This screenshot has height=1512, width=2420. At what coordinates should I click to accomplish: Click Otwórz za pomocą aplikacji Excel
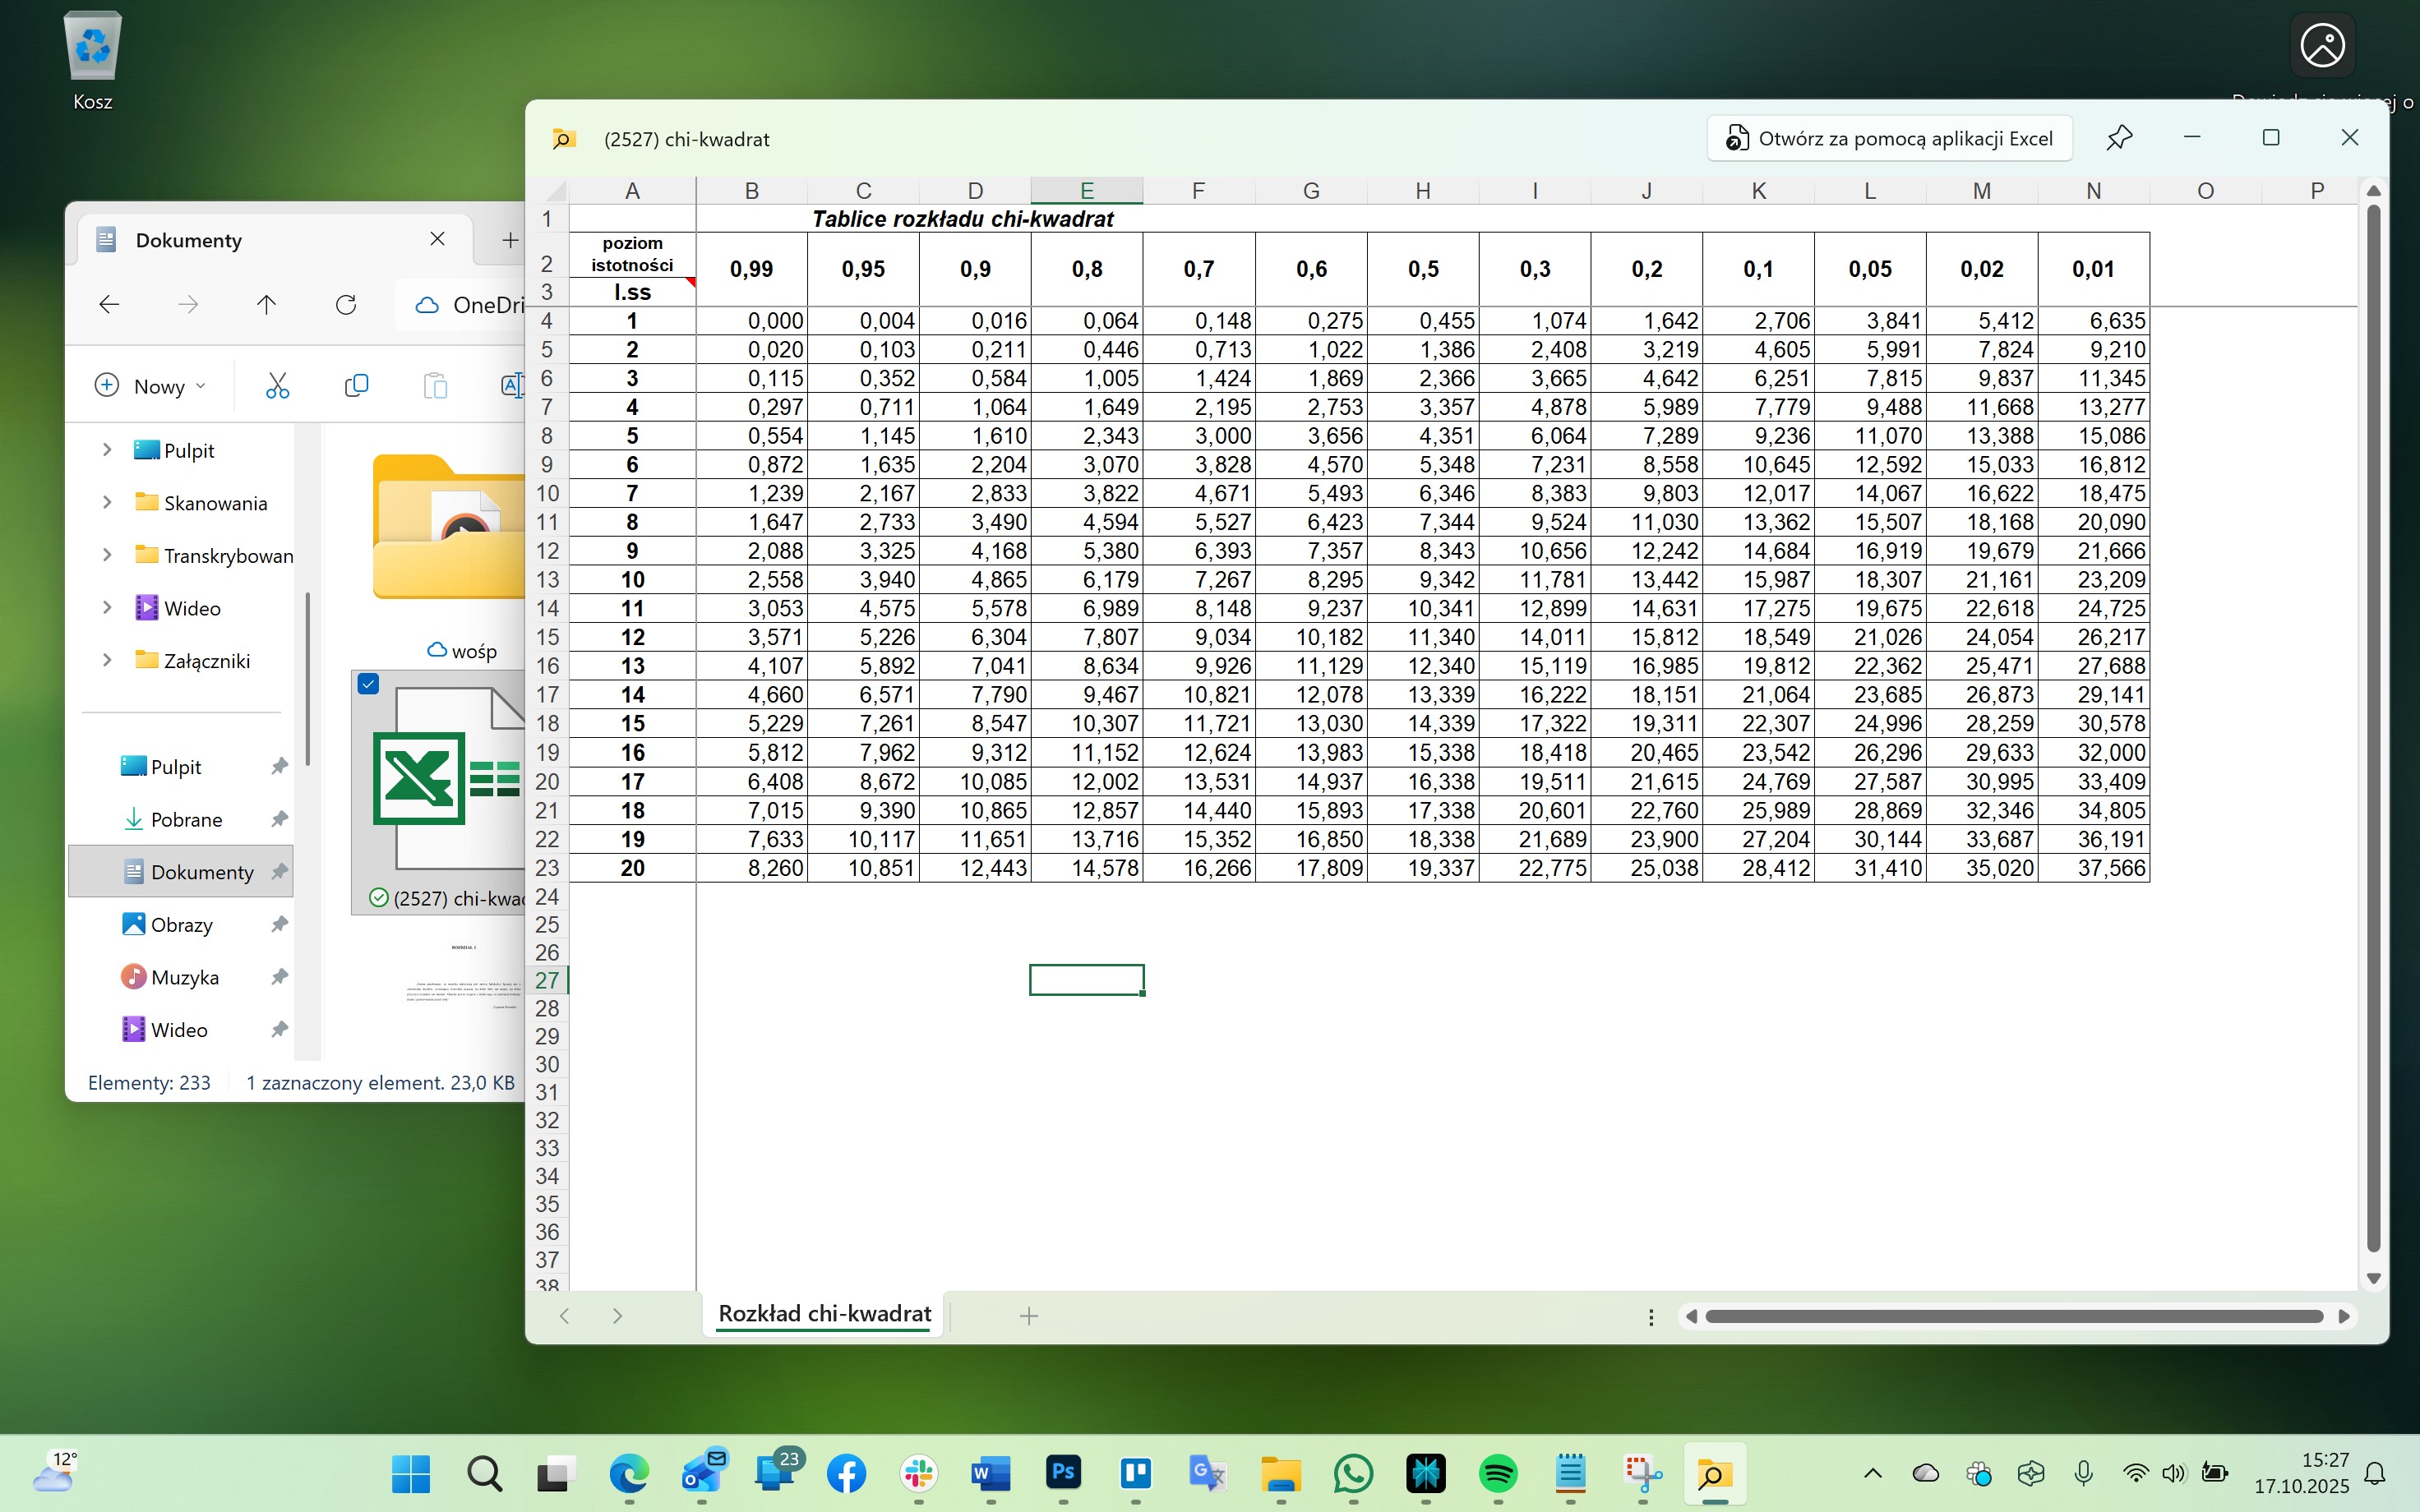(1889, 139)
